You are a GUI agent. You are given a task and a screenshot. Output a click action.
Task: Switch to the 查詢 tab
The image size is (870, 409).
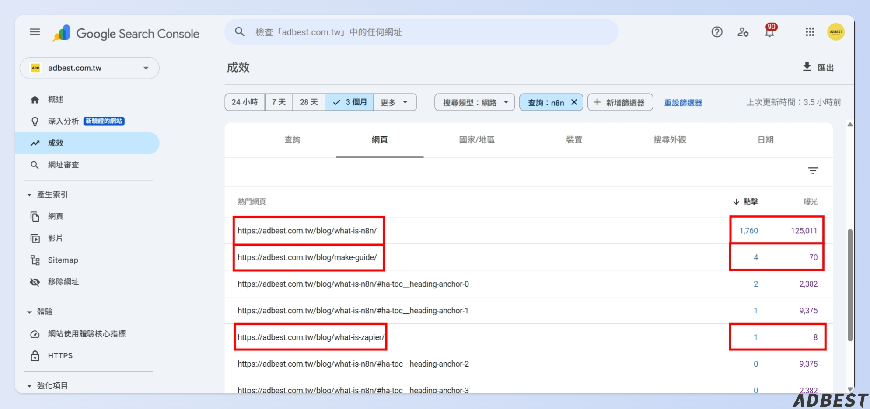click(292, 140)
